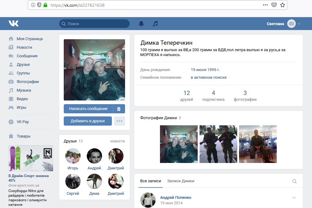Open the в активном поиске link
The width and height of the screenshot is (312, 208).
pyautogui.click(x=208, y=78)
